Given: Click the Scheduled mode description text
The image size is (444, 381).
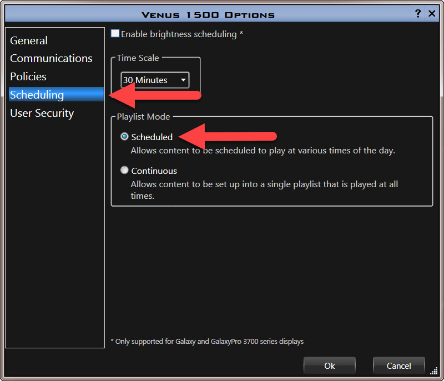Looking at the screenshot, I should click(263, 150).
